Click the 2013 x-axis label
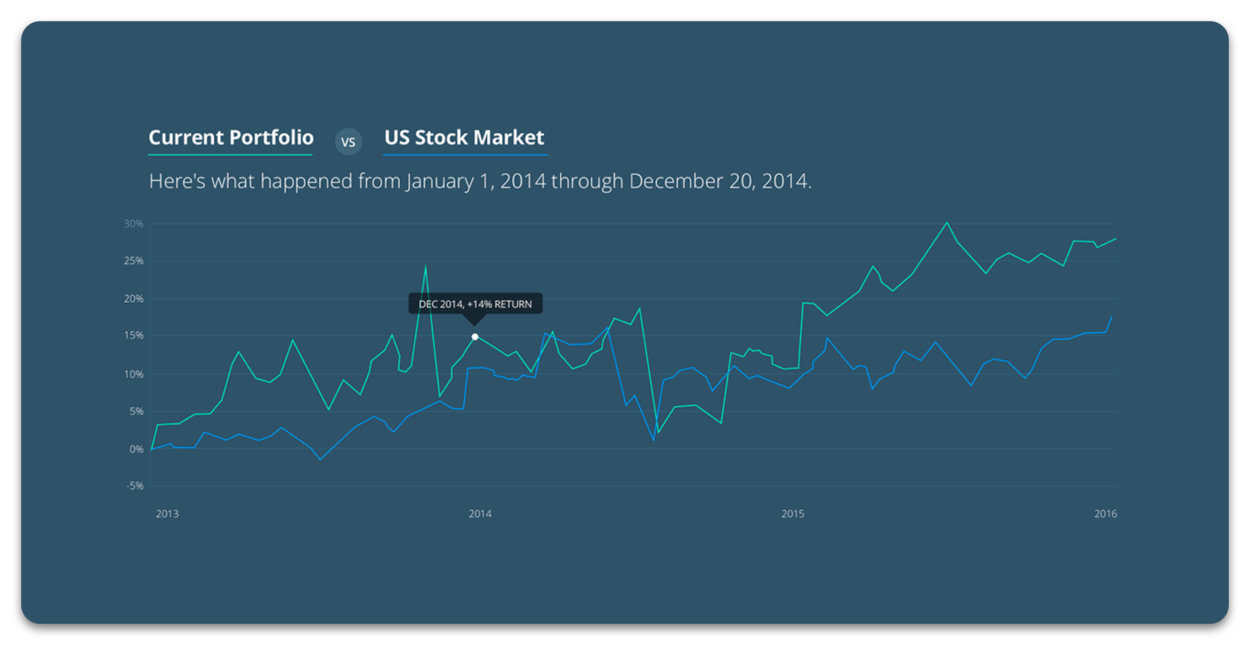Viewport: 1250px width, 645px height. [x=167, y=514]
